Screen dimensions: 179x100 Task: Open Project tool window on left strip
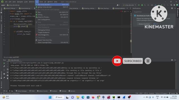click(x=1, y=11)
